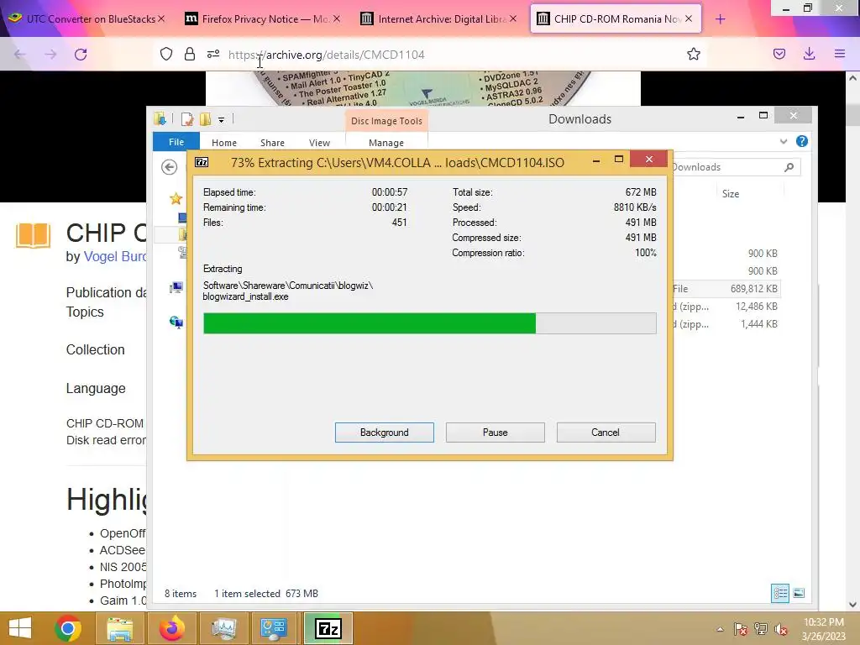The image size is (860, 645).
Task: Go back in Firefox
Action: coord(20,55)
